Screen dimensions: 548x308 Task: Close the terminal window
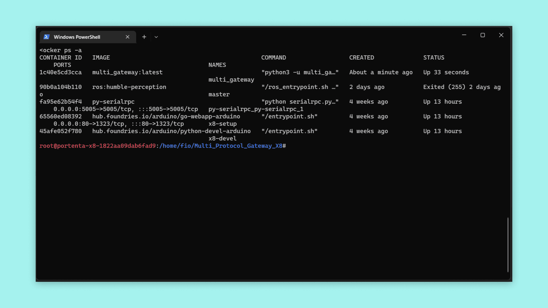pos(501,35)
